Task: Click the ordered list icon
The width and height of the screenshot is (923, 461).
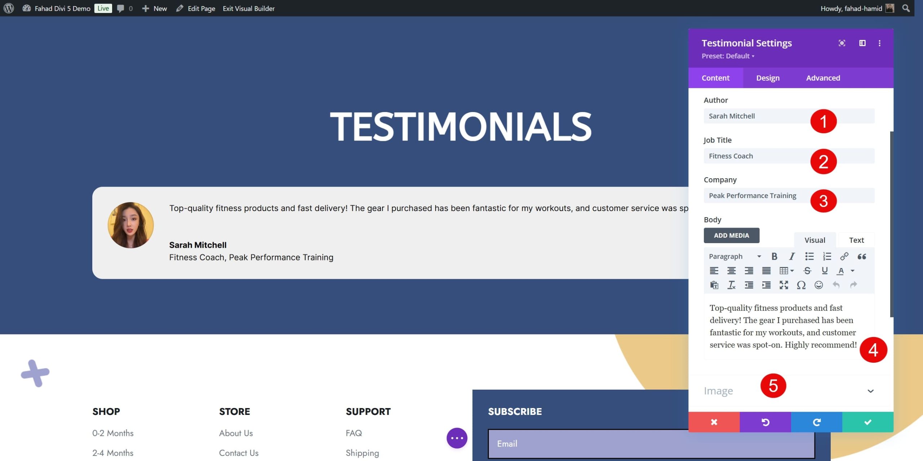Action: pos(827,256)
